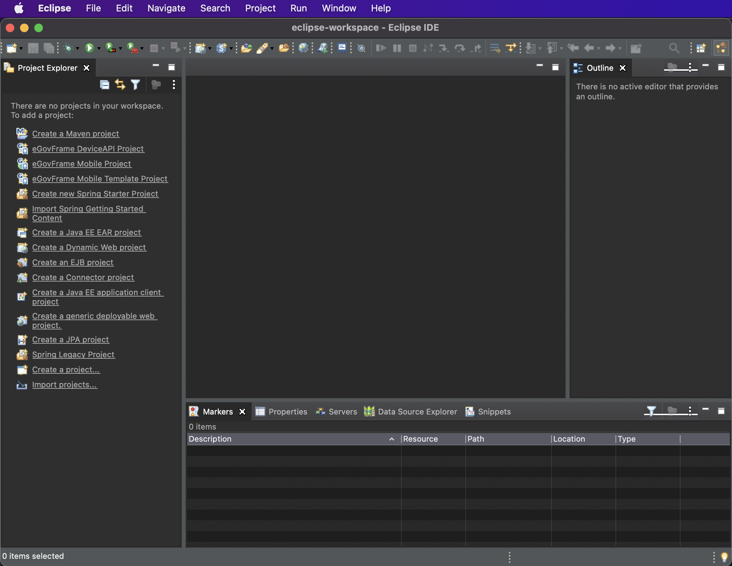This screenshot has width=732, height=566.
Task: Click the New wizard toolbar icon
Action: (x=11, y=48)
